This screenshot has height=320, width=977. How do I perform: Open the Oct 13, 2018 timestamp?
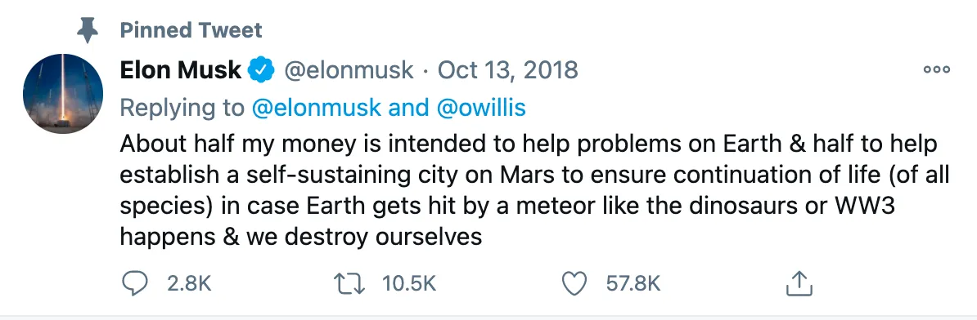(x=508, y=71)
